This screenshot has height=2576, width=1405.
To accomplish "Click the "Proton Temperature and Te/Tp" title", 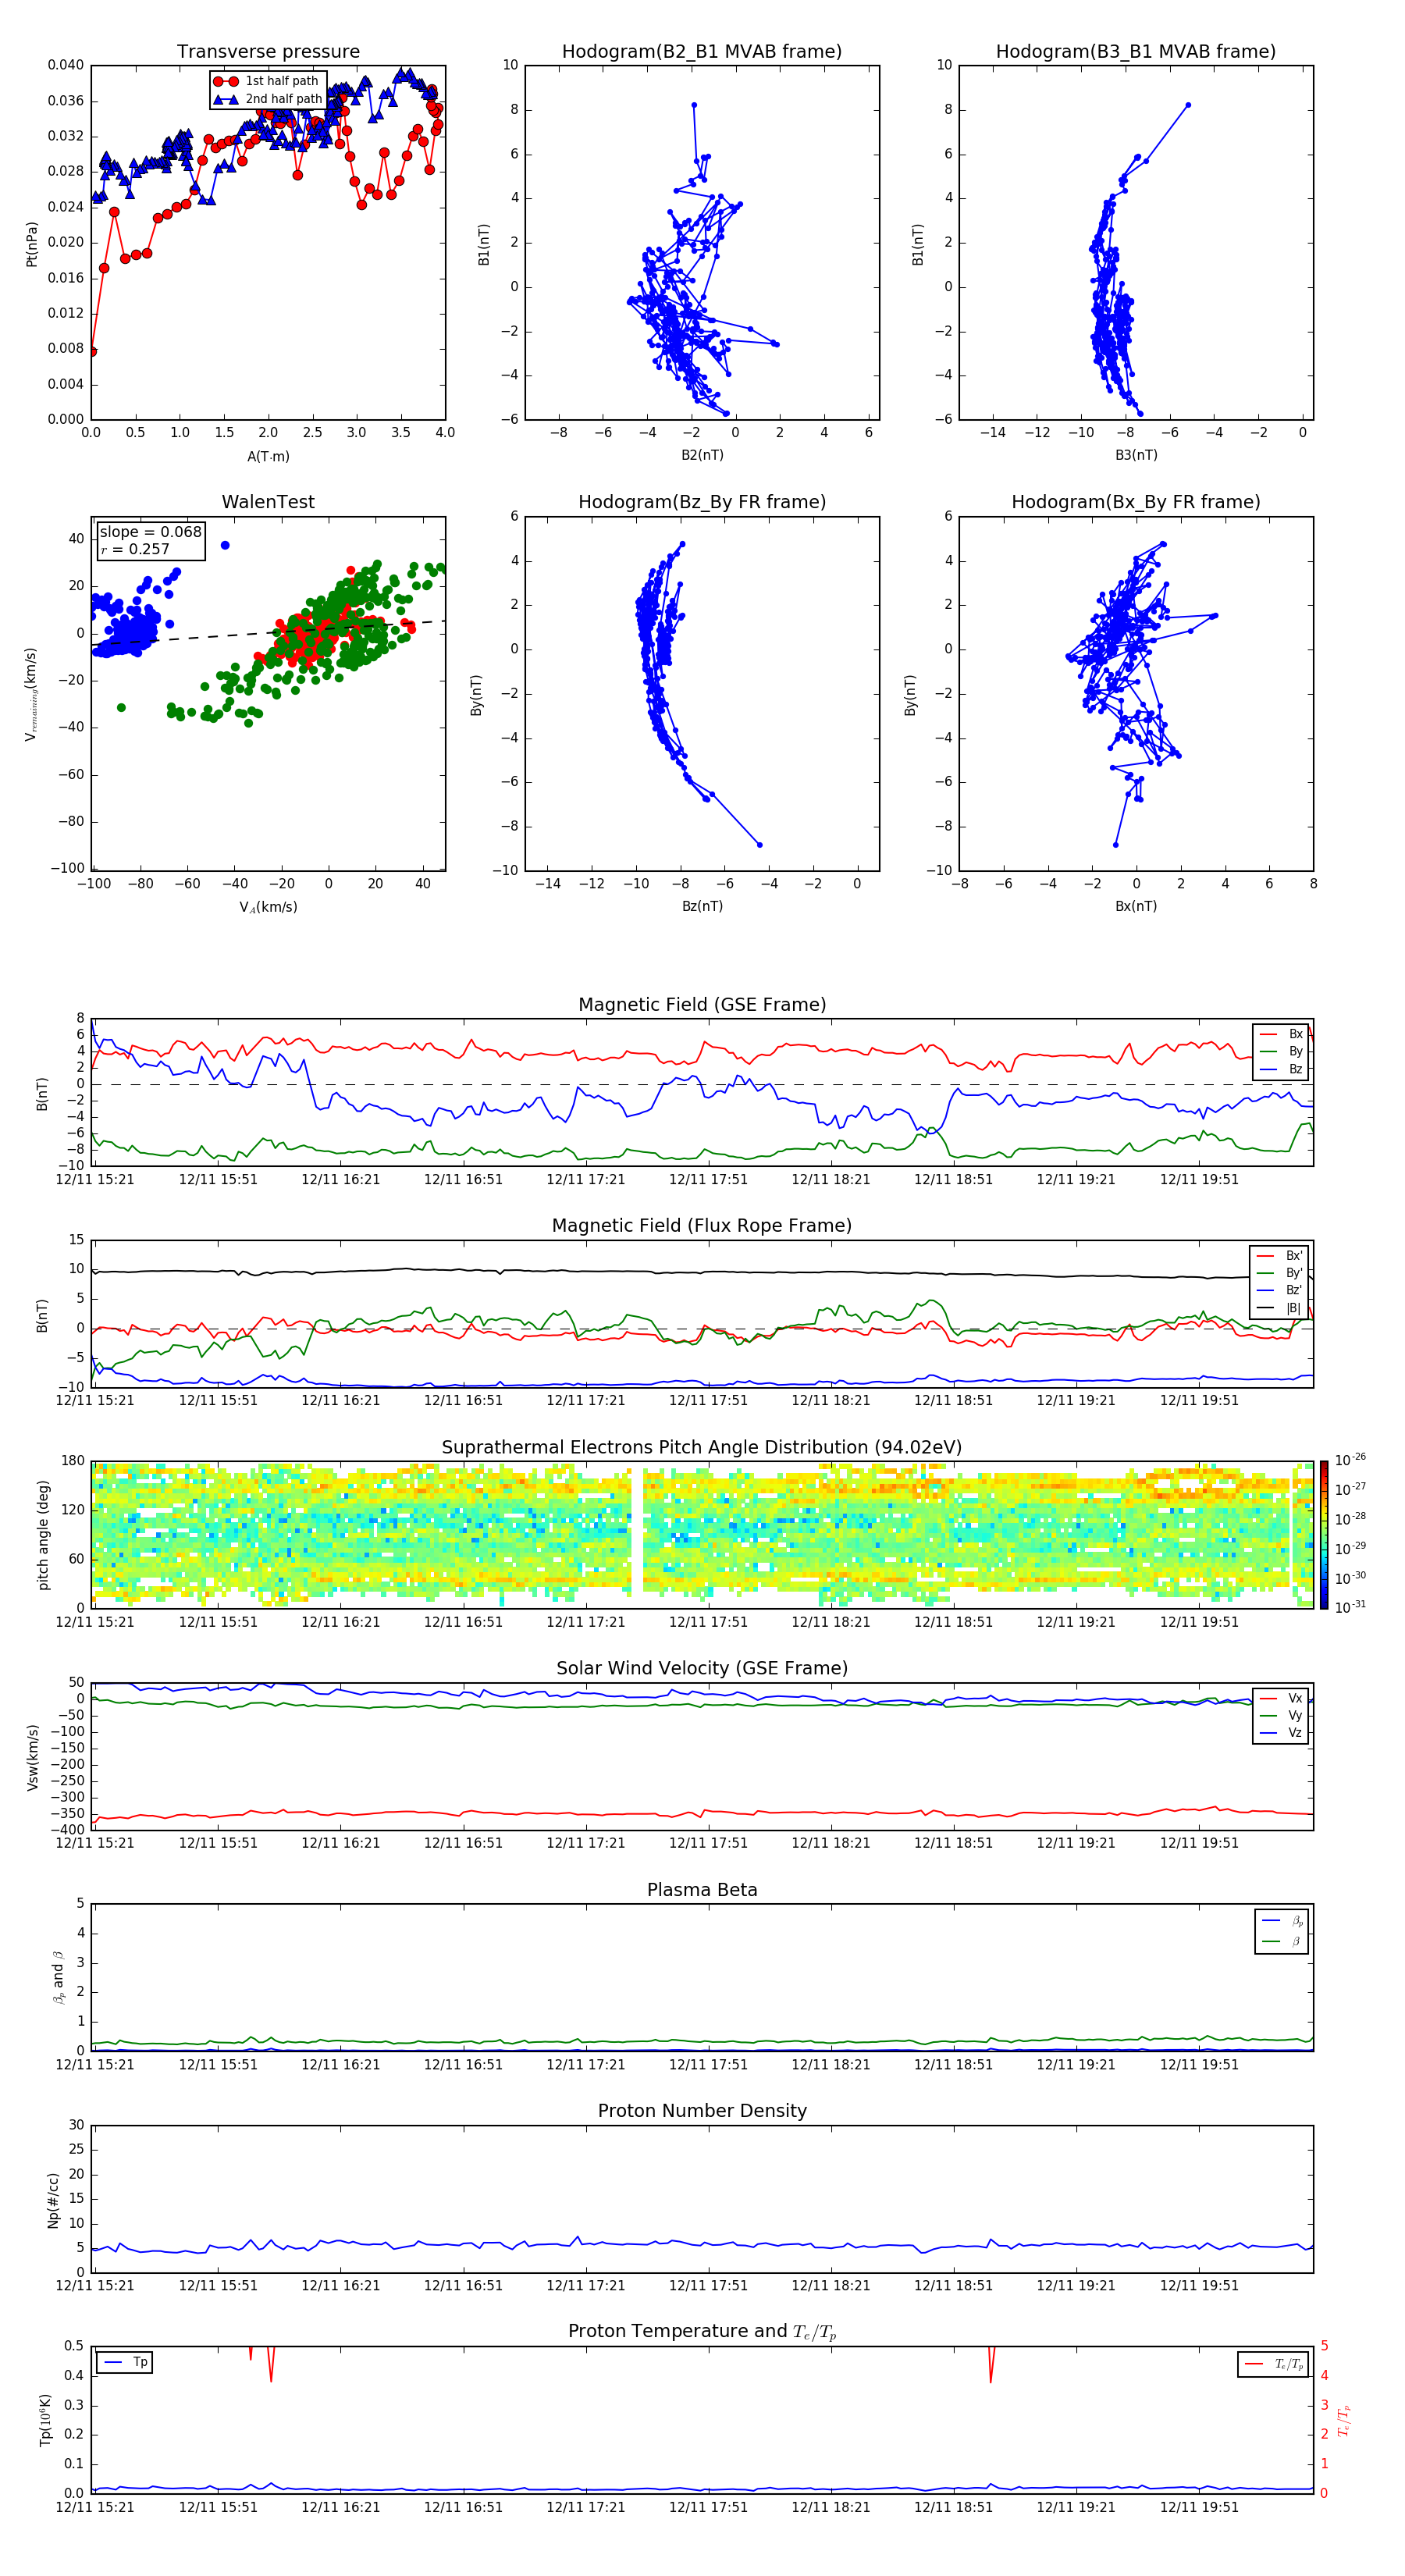I will (702, 2332).
